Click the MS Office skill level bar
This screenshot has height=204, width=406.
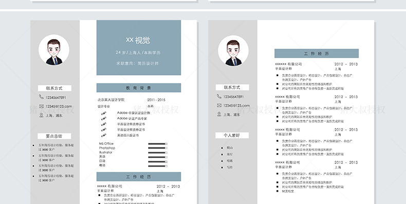click(158, 144)
